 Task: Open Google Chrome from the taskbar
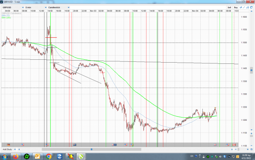pyautogui.click(x=49, y=157)
